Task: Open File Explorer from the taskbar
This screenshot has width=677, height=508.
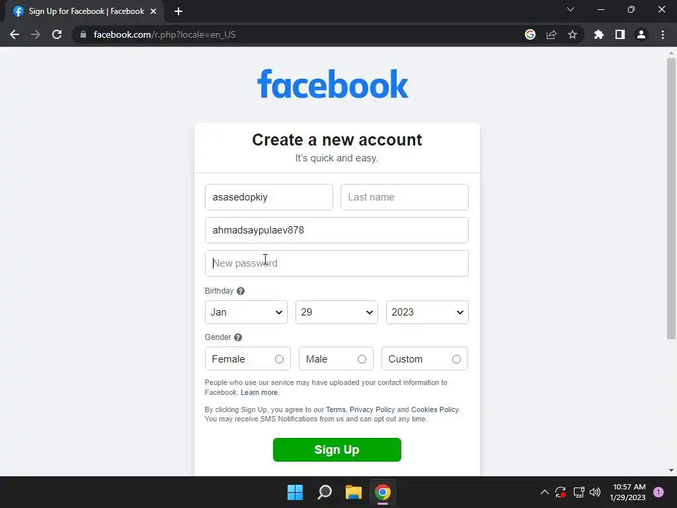Action: click(x=354, y=492)
